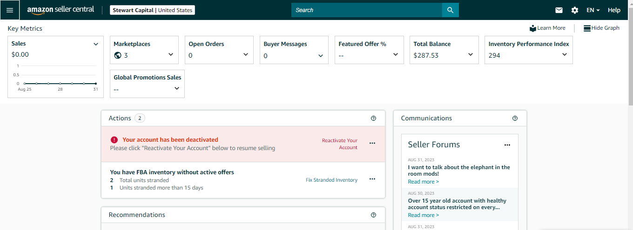Image resolution: width=633 pixels, height=230 pixels.
Task: Click the Seller Forums heading
Action: pos(434,145)
